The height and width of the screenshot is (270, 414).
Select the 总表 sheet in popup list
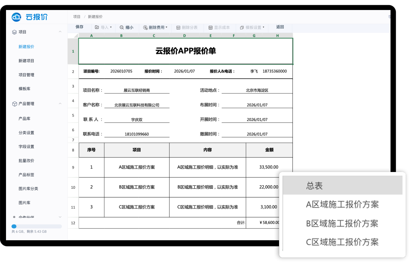[x=342, y=185]
